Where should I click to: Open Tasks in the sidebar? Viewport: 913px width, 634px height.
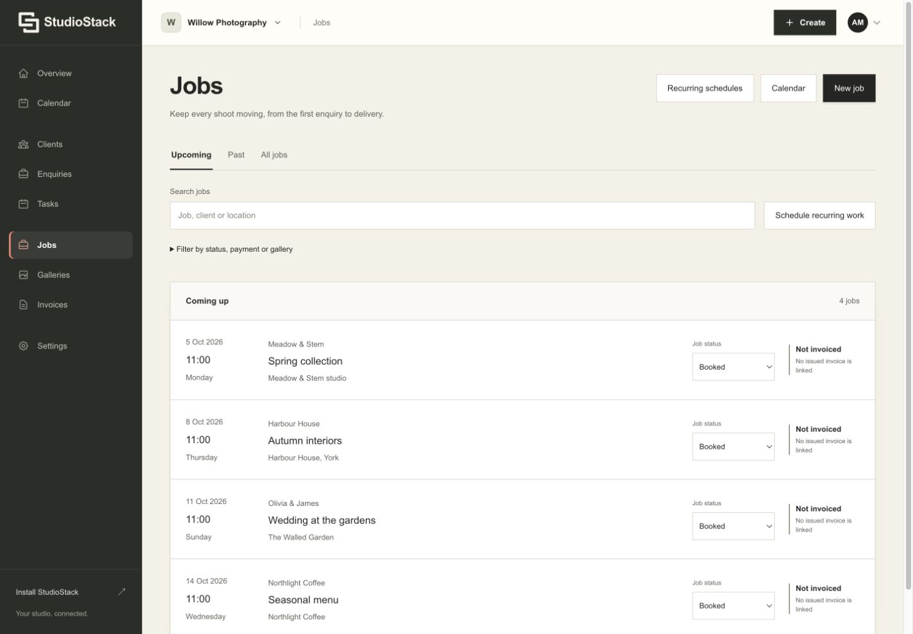pos(70,204)
